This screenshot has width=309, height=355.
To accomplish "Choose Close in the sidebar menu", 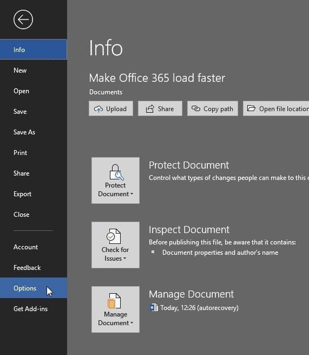I will [x=34, y=215].
